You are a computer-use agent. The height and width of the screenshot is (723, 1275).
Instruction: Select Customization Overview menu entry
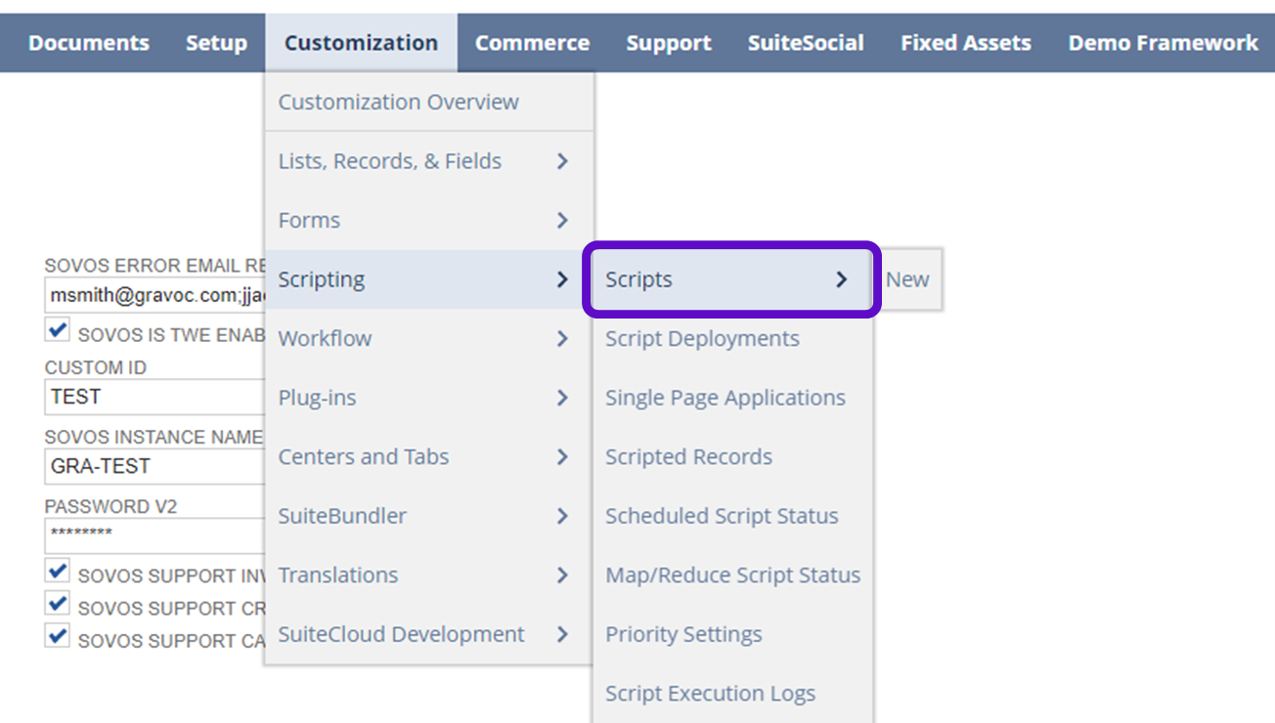tap(398, 102)
